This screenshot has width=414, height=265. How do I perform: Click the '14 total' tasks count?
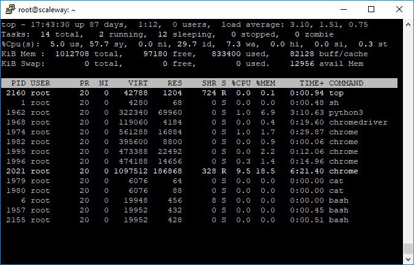[62, 34]
